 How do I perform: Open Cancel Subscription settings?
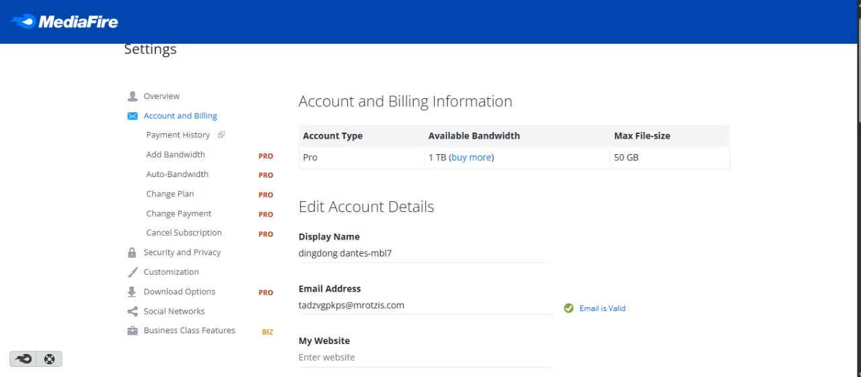[x=184, y=233]
